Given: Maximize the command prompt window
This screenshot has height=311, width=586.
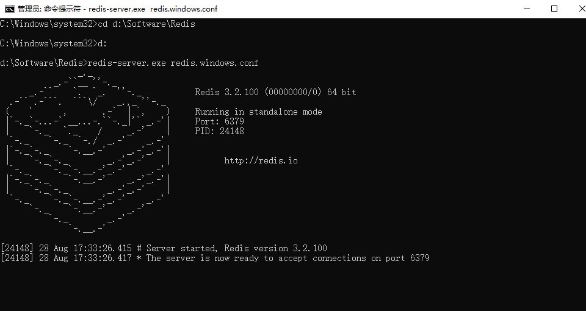Looking at the screenshot, I should pyautogui.click(x=554, y=9).
